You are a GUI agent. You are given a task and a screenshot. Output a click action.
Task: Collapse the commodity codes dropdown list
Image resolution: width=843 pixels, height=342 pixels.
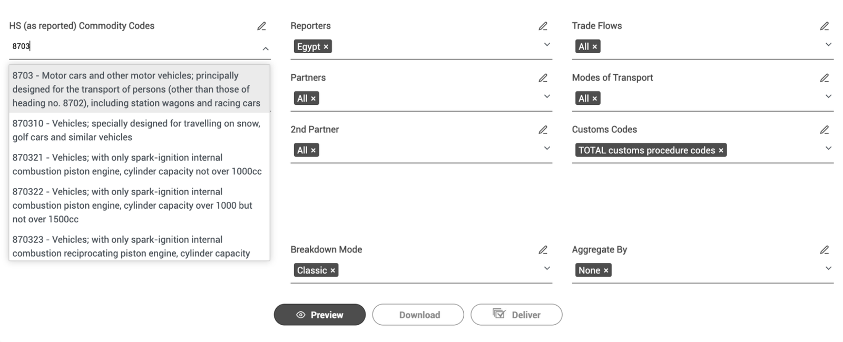(x=266, y=48)
